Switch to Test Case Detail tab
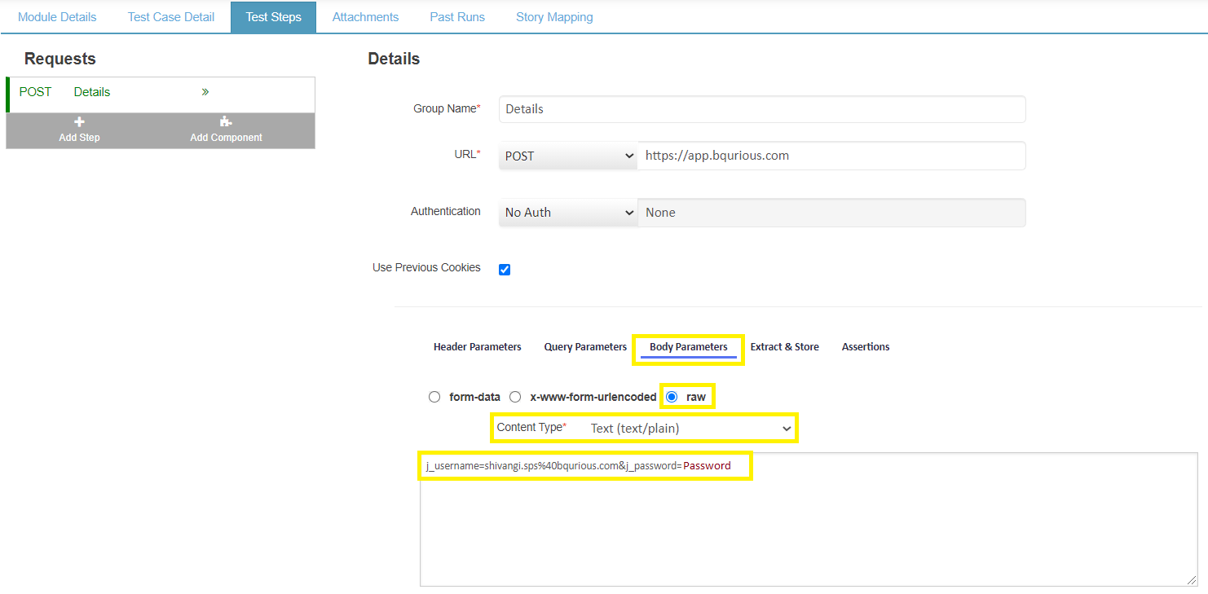The height and width of the screenshot is (594, 1208). click(x=171, y=17)
